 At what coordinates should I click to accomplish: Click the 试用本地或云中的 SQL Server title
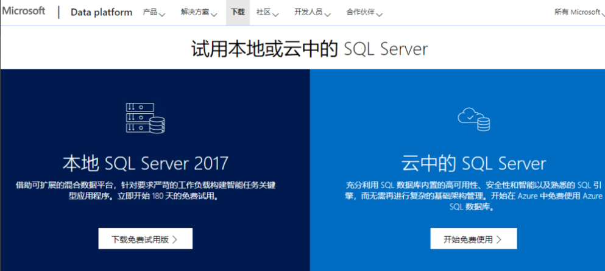click(310, 49)
